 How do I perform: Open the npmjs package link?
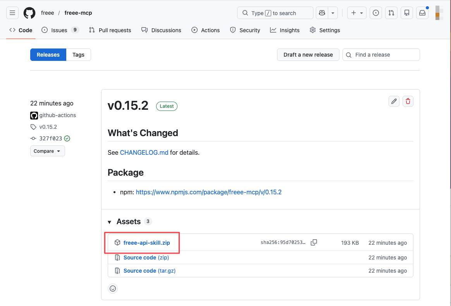tap(208, 192)
